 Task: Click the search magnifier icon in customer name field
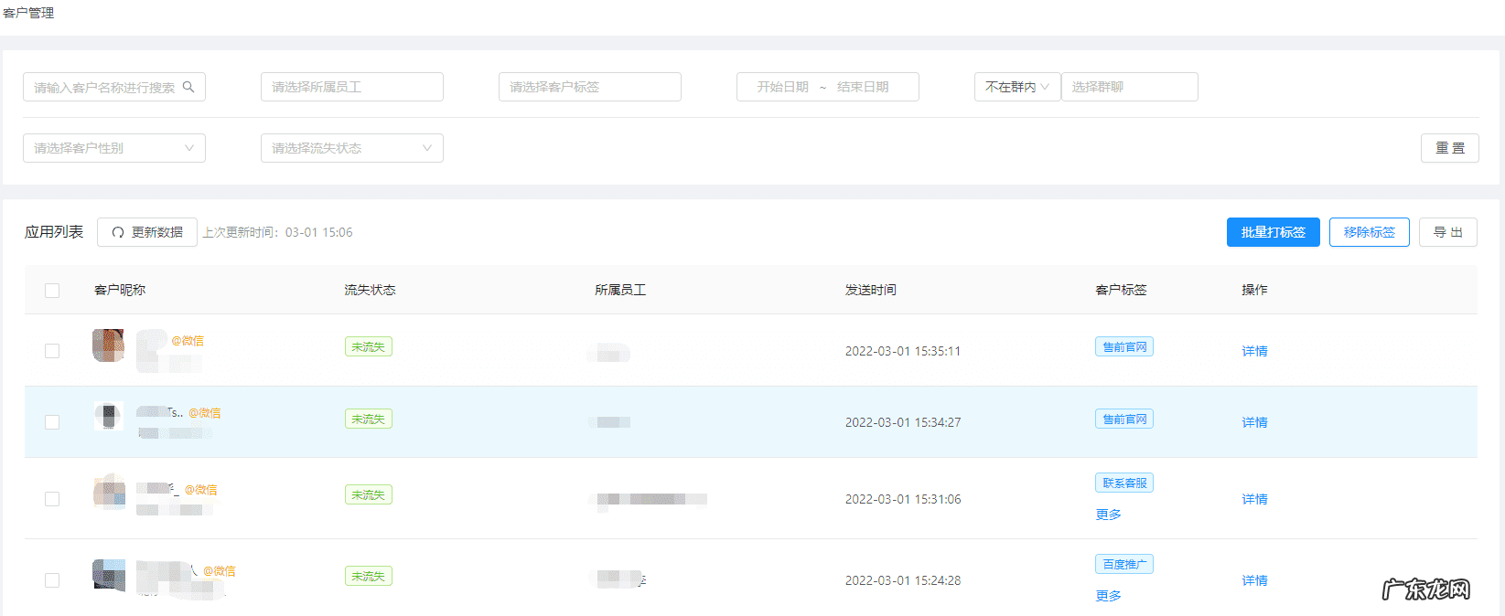coord(188,87)
